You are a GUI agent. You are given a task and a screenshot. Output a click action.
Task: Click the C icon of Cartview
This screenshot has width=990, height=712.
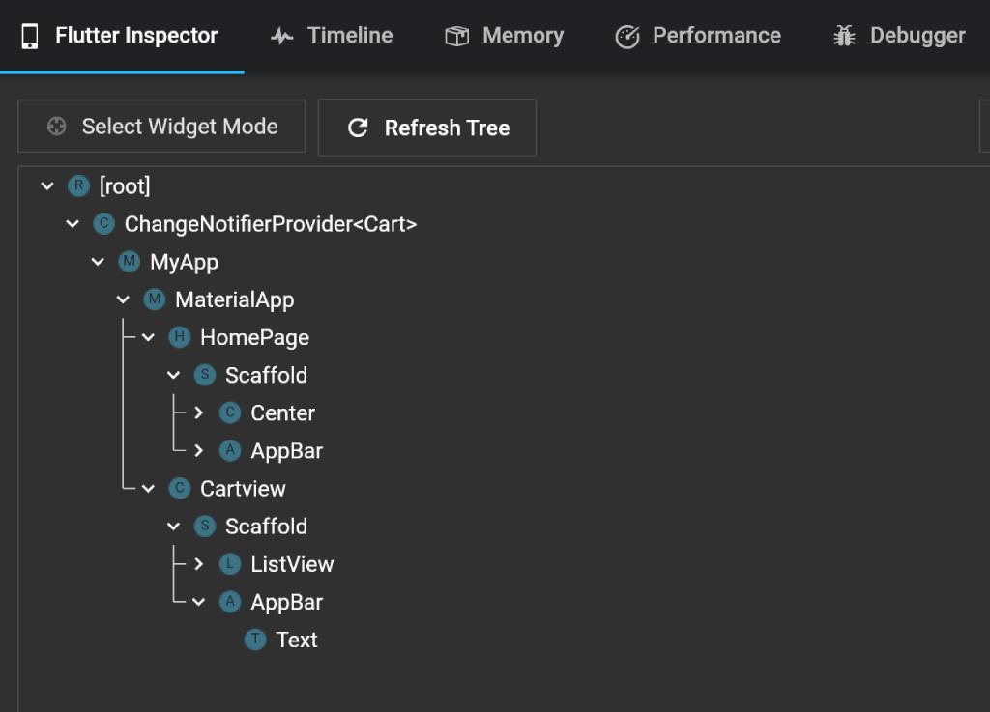[179, 489]
